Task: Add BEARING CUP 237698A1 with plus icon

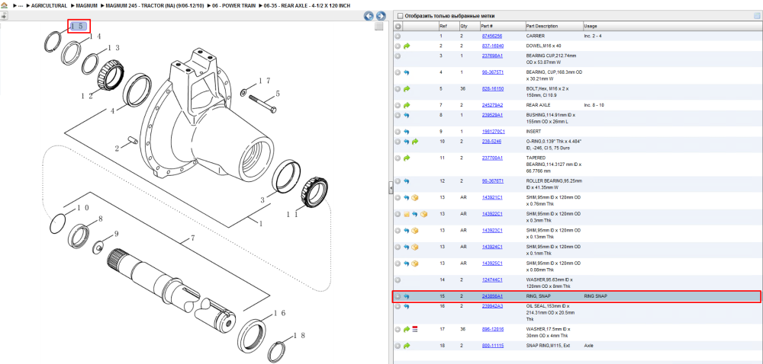Action: [398, 56]
